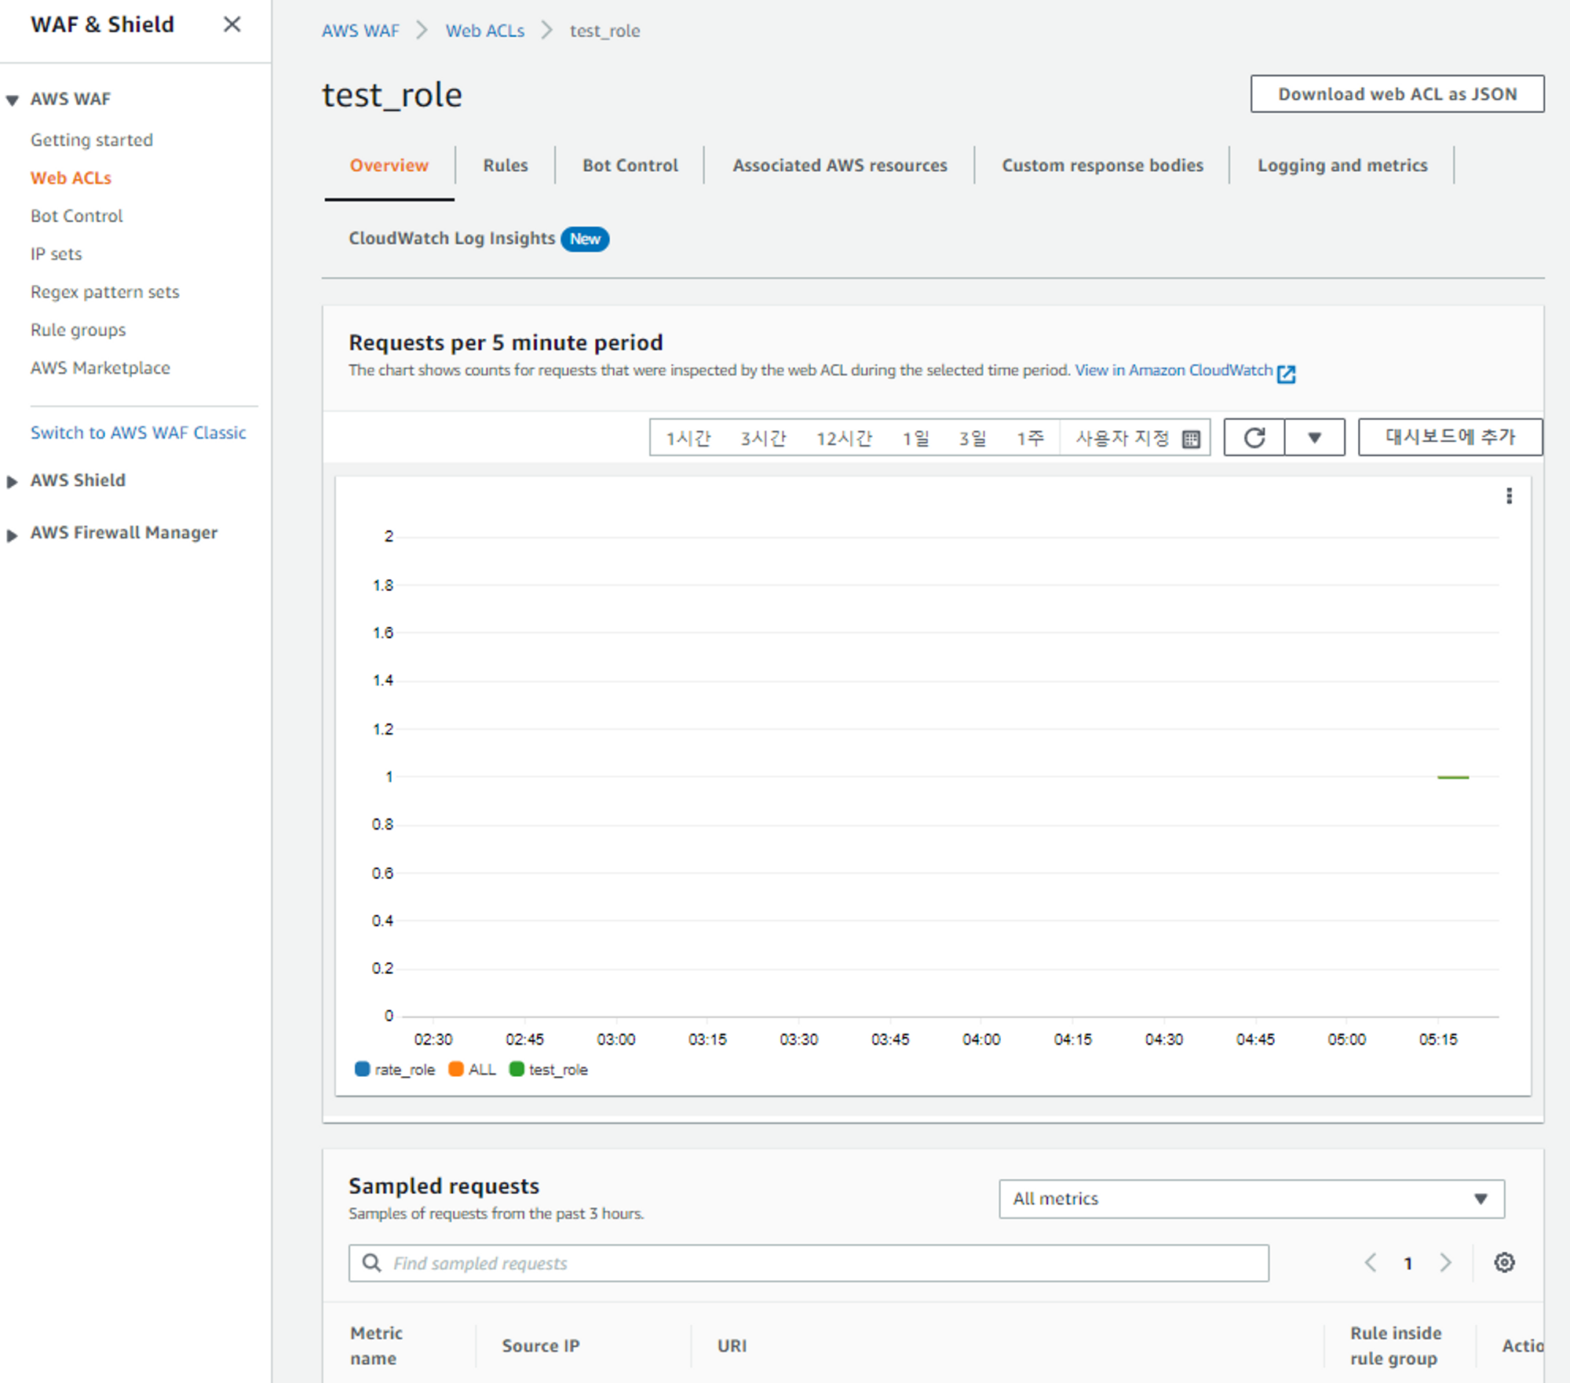This screenshot has width=1570, height=1383.
Task: Go to next sampled requests page
Action: [1445, 1262]
